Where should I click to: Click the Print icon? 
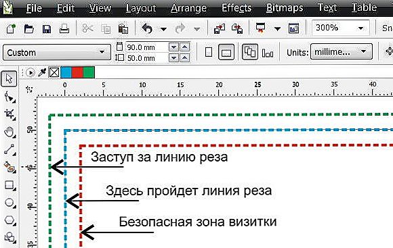click(x=64, y=29)
